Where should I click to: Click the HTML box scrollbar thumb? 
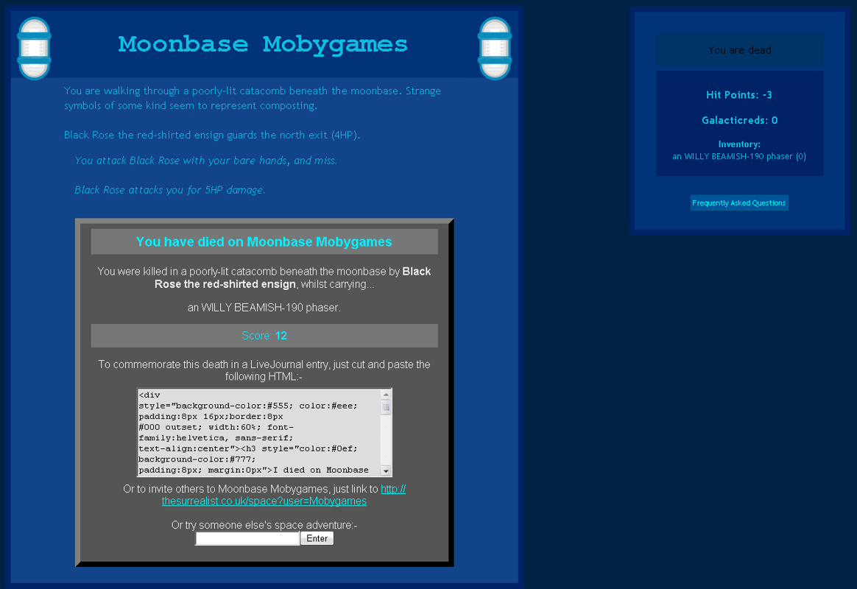(x=385, y=406)
